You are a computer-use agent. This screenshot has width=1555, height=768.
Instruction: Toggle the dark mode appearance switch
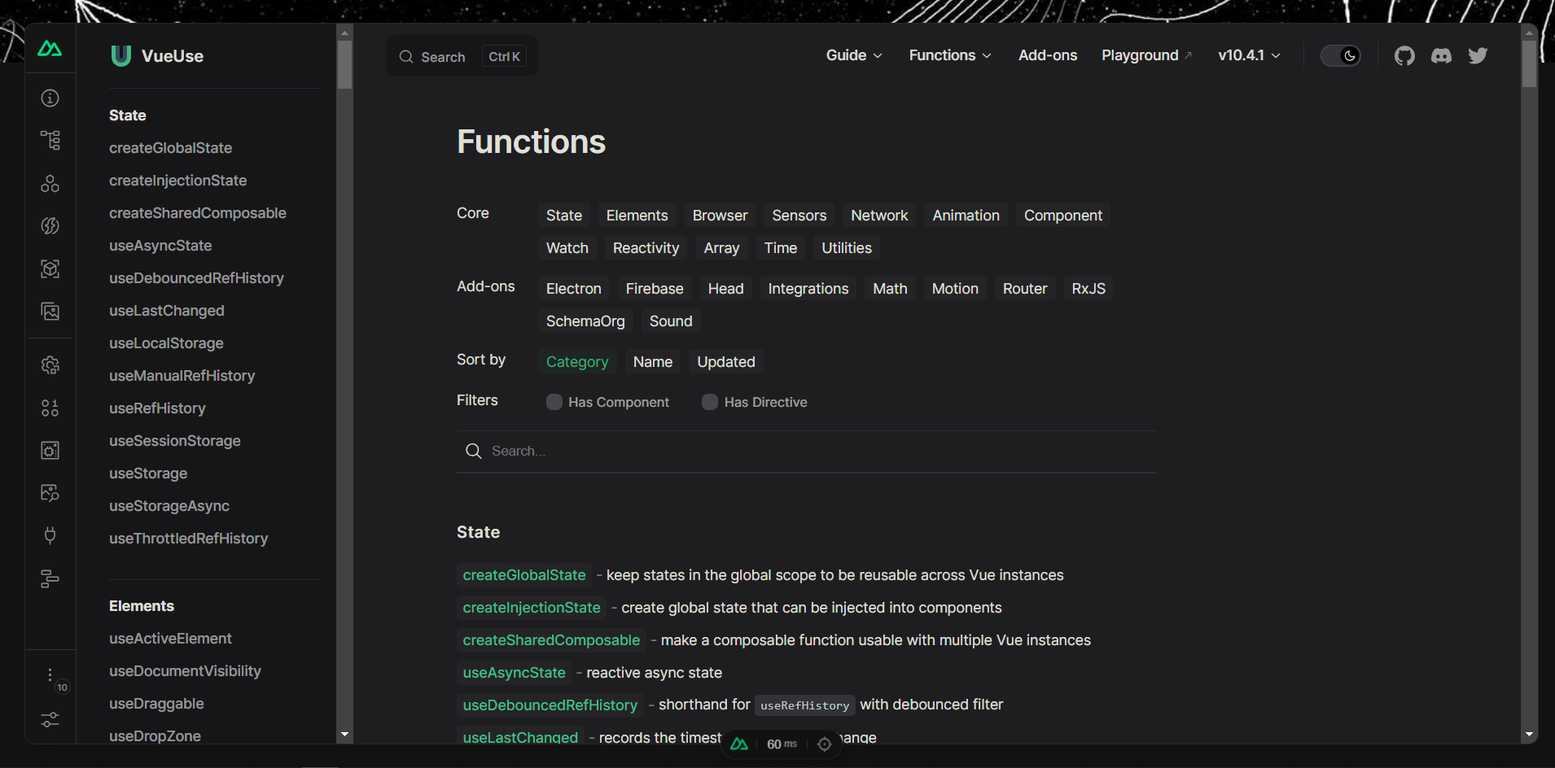click(x=1340, y=56)
